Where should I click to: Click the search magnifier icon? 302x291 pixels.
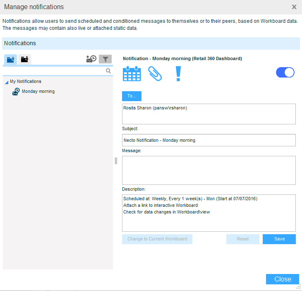pyautogui.click(x=108, y=71)
